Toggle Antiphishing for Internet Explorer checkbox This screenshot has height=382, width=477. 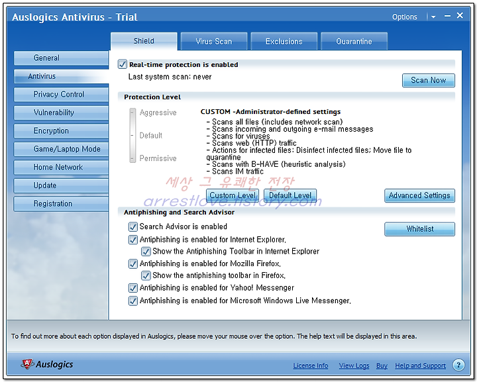133,240
